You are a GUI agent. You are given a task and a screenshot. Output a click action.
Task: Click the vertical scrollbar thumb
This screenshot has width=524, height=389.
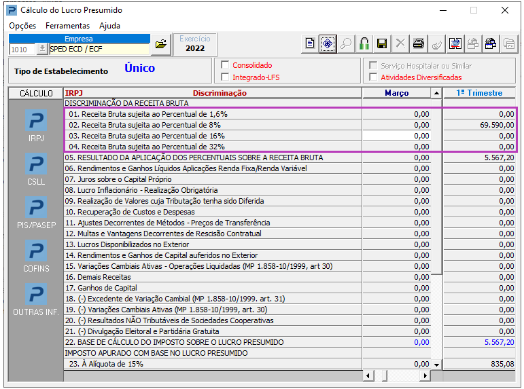pos(436,186)
